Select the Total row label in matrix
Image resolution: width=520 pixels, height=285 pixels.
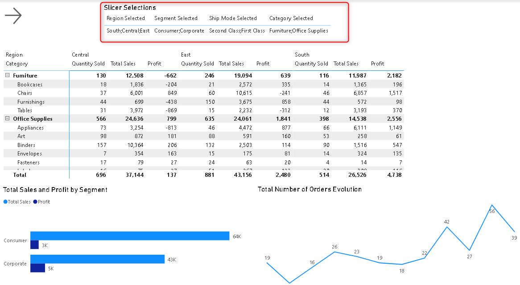coord(21,175)
